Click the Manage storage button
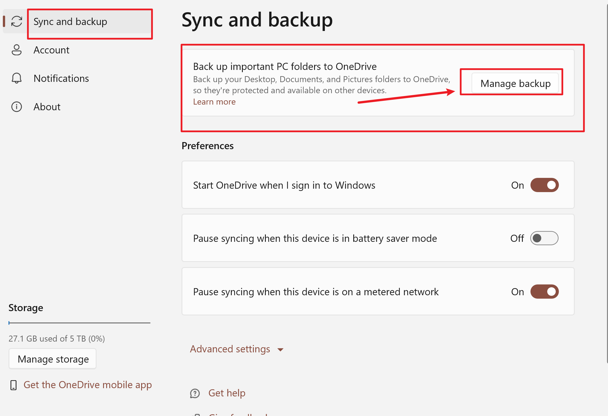The width and height of the screenshot is (608, 416). pos(53,359)
